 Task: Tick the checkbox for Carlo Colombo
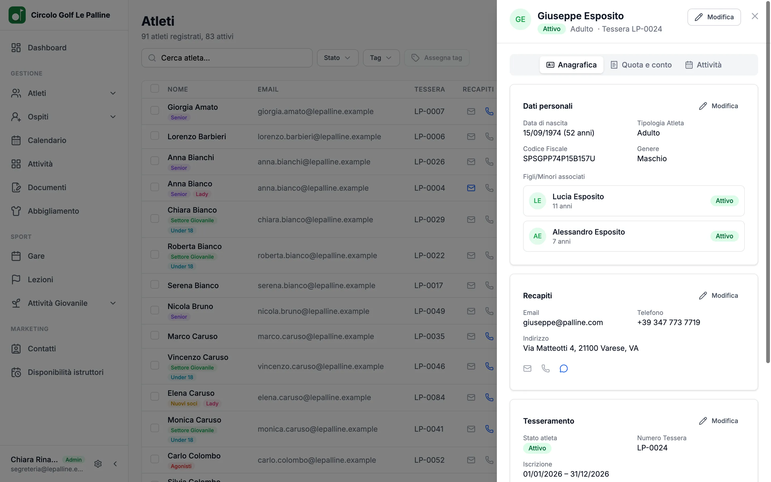click(154, 459)
